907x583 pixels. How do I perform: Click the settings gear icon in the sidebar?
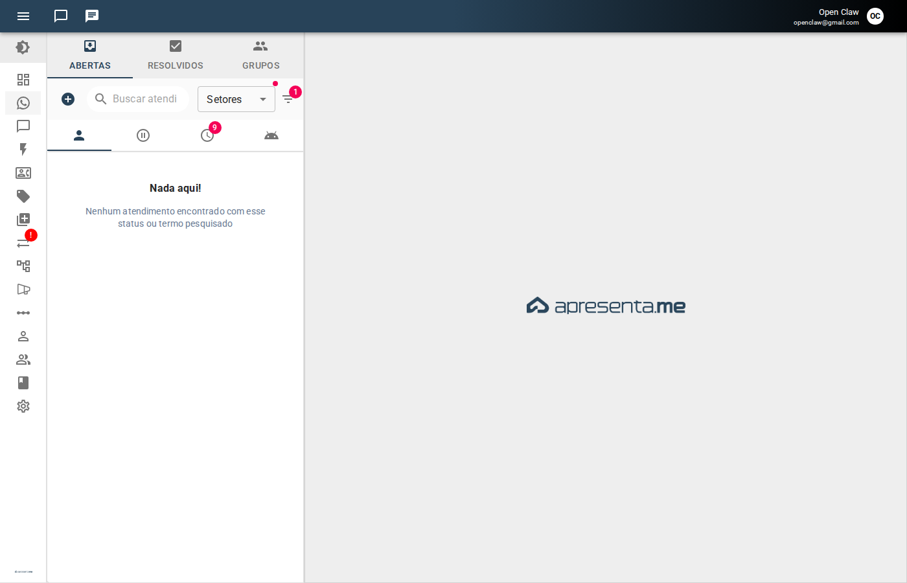[x=23, y=406]
